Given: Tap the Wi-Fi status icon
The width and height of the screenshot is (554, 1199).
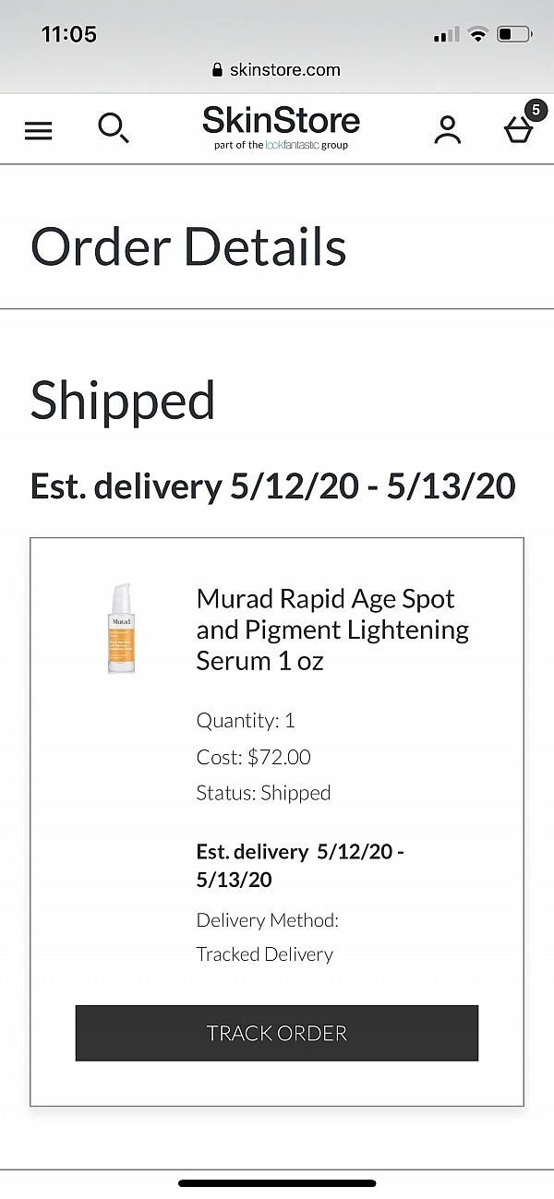Looking at the screenshot, I should pyautogui.click(x=477, y=35).
